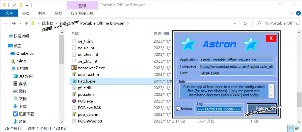Image resolution: width=302 pixels, height=132 pixels.
Task: Click the Log field showing PATCHING DONE
Action: [219, 109]
